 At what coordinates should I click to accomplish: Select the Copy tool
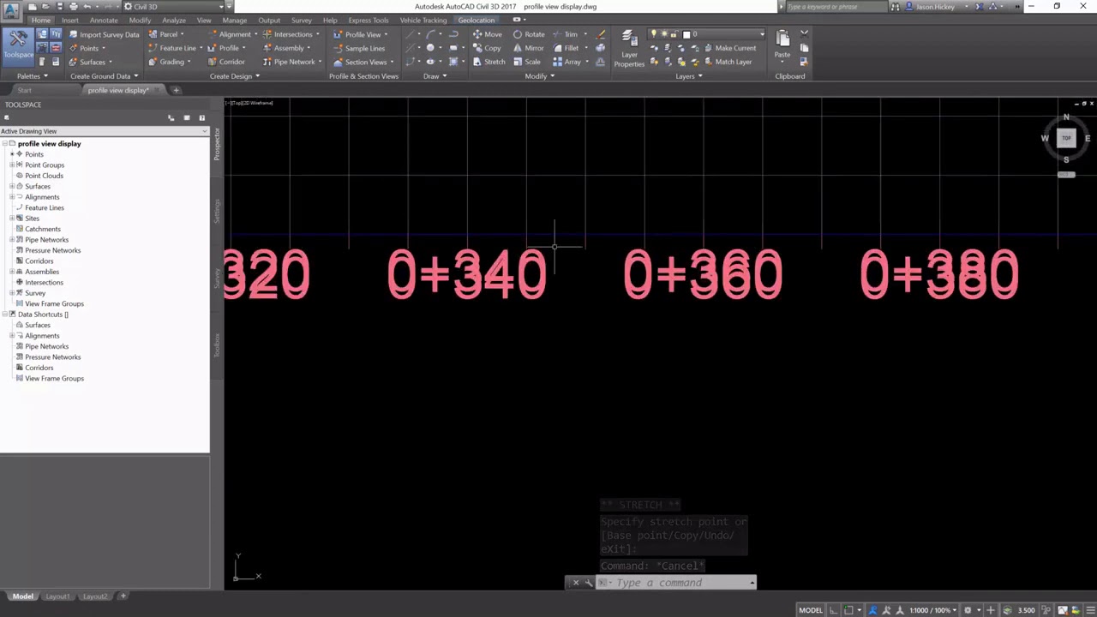[487, 48]
